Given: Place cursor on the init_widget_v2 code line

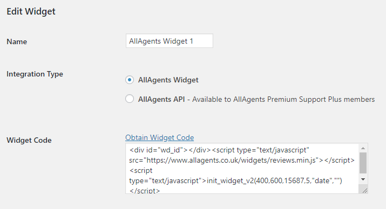Looking at the screenshot, I should coord(235,181).
